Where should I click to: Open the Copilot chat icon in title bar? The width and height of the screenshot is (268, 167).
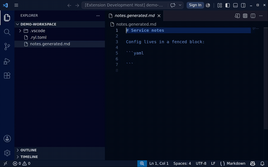point(173,5)
